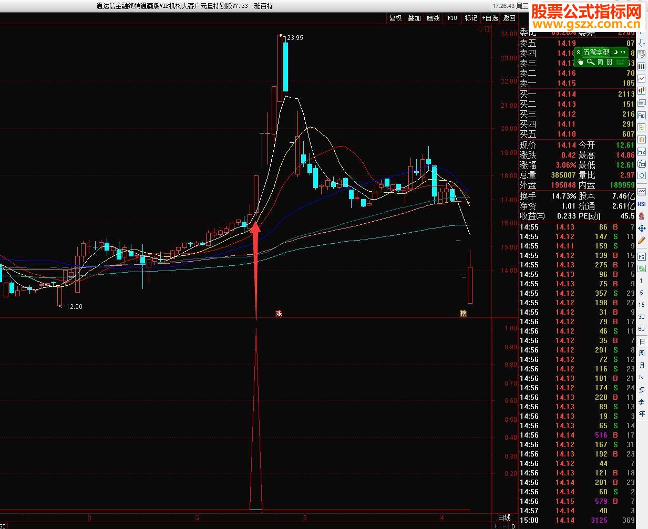
Task: Click the hand icon on IME bar
Action: 580,61
